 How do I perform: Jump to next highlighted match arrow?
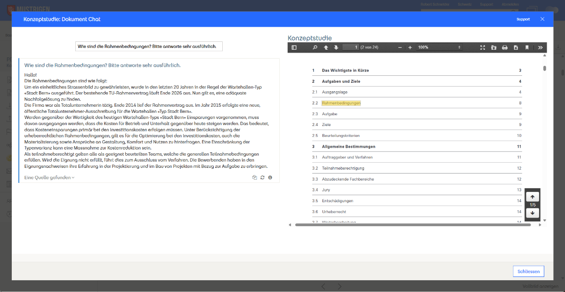tap(532, 213)
